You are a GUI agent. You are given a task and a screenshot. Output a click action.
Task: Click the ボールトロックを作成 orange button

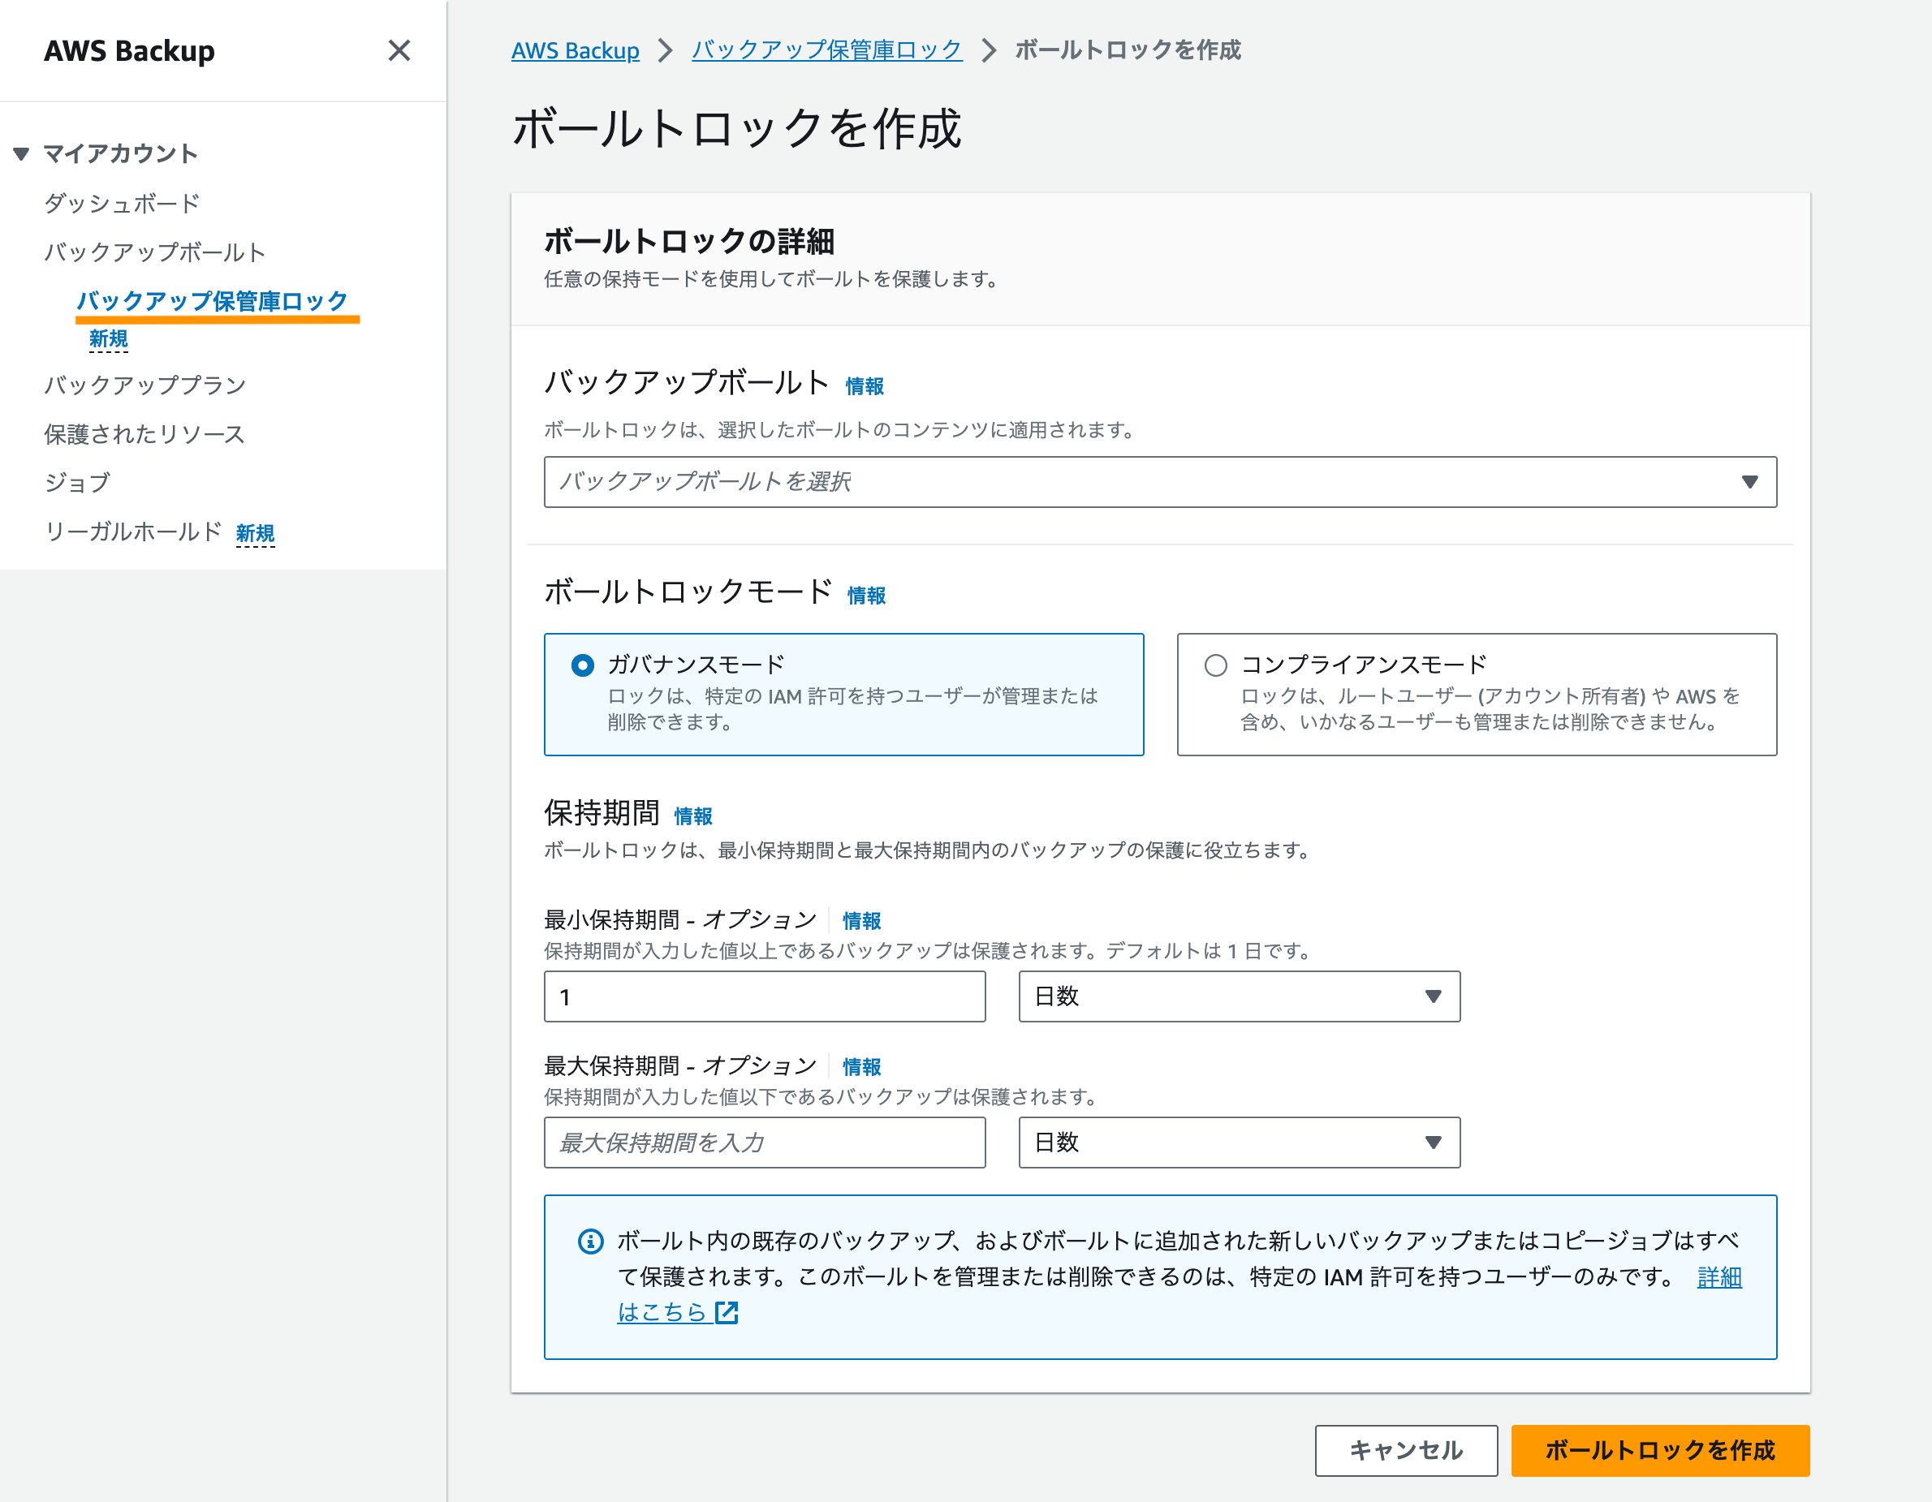[x=1659, y=1450]
